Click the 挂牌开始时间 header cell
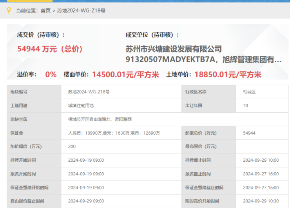290x211 pixels. (34, 160)
